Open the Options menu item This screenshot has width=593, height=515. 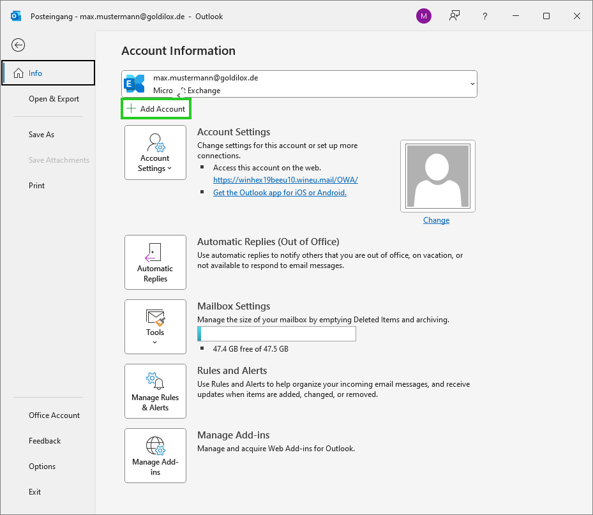pos(41,466)
